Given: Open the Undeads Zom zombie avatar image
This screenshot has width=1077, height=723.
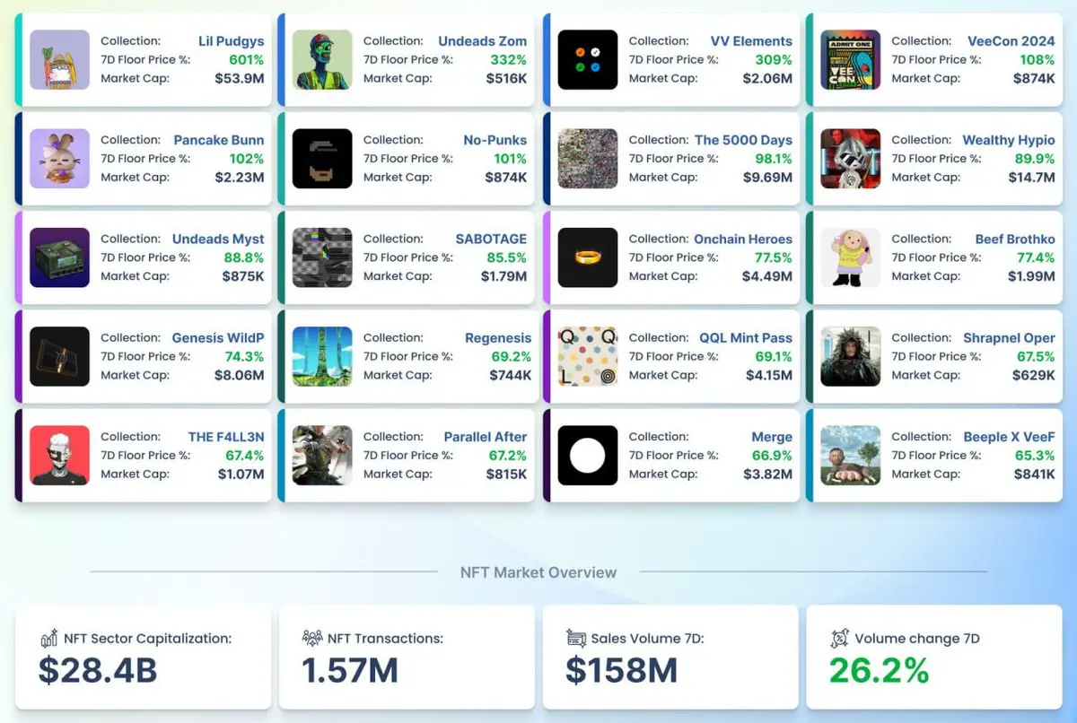Looking at the screenshot, I should pyautogui.click(x=322, y=60).
